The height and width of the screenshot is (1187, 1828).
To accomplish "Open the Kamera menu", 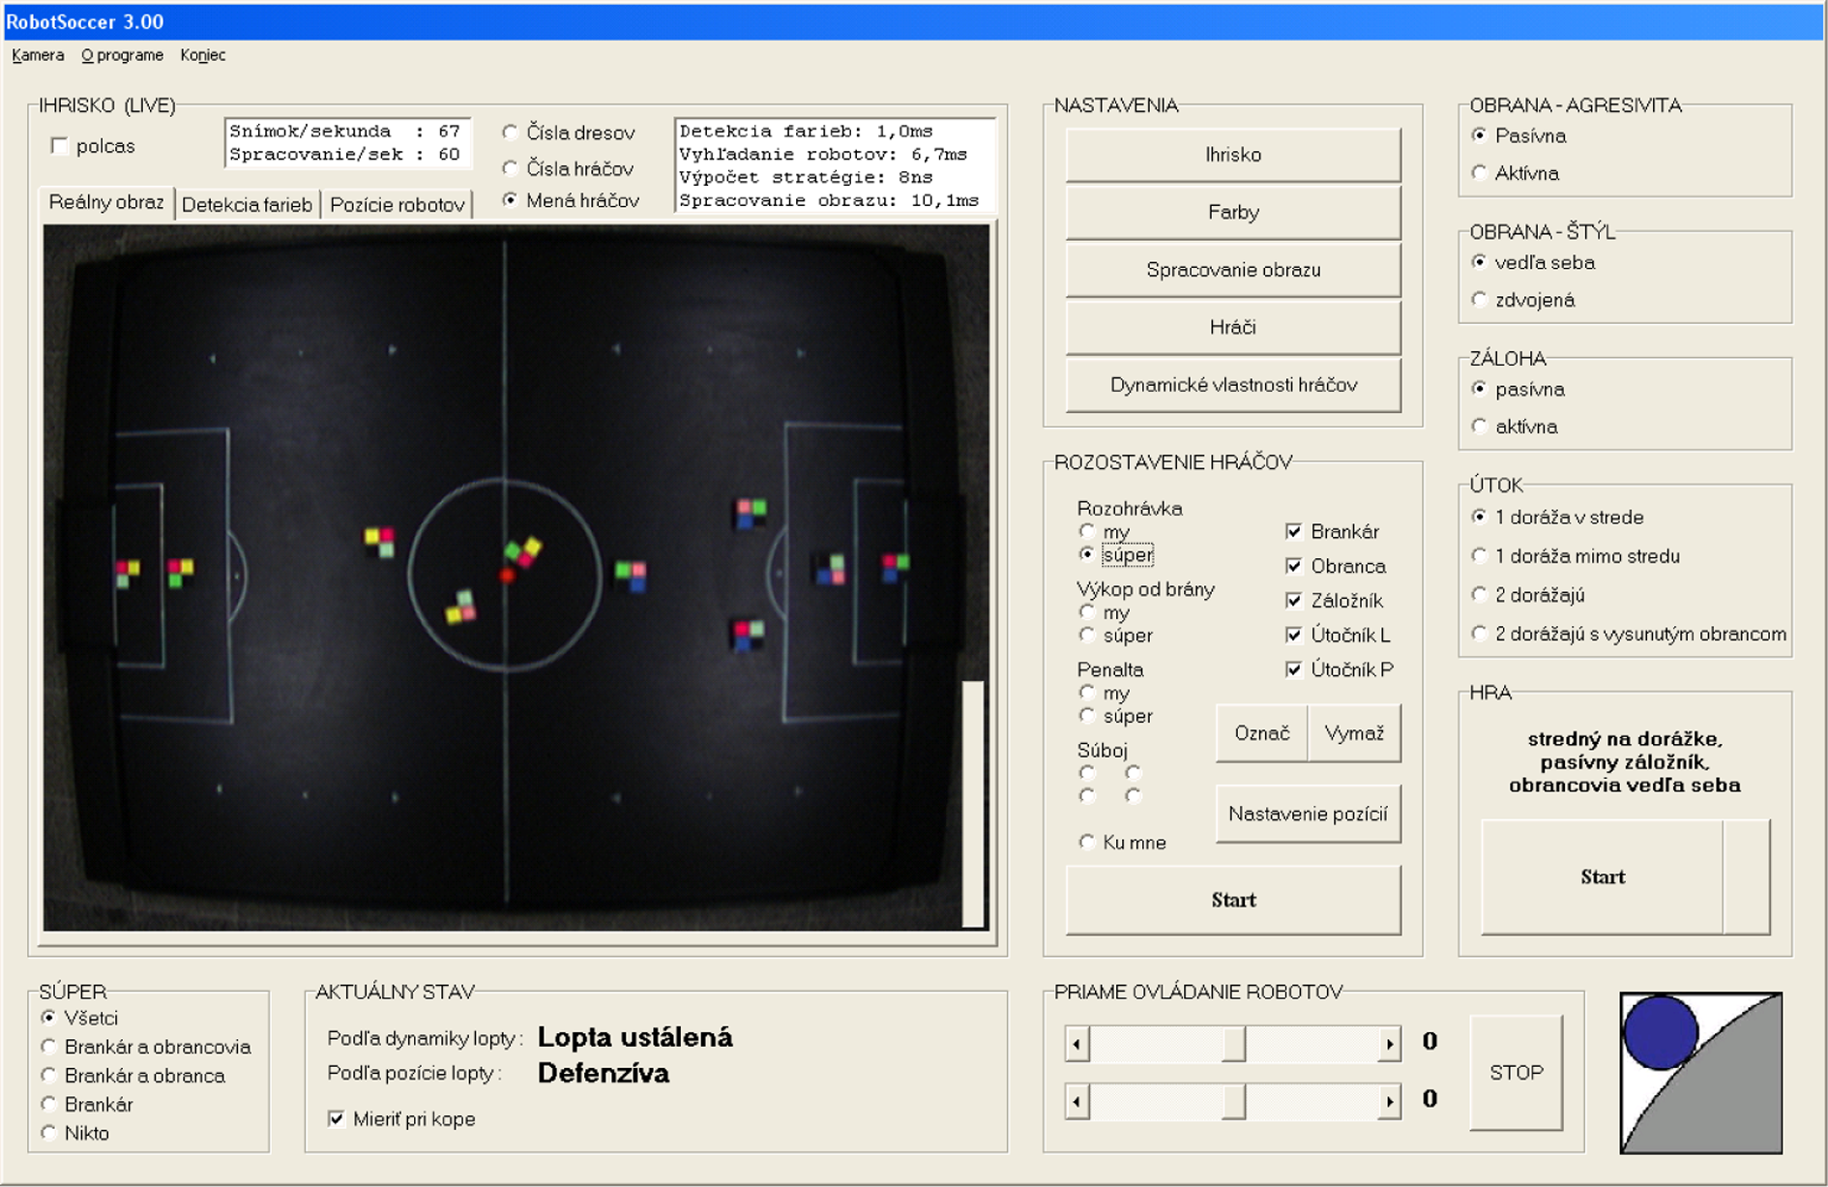I will pyautogui.click(x=38, y=55).
